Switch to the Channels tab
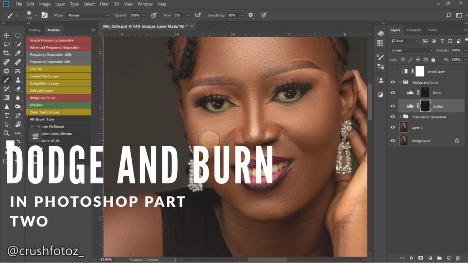468x263 pixels. pos(414,30)
